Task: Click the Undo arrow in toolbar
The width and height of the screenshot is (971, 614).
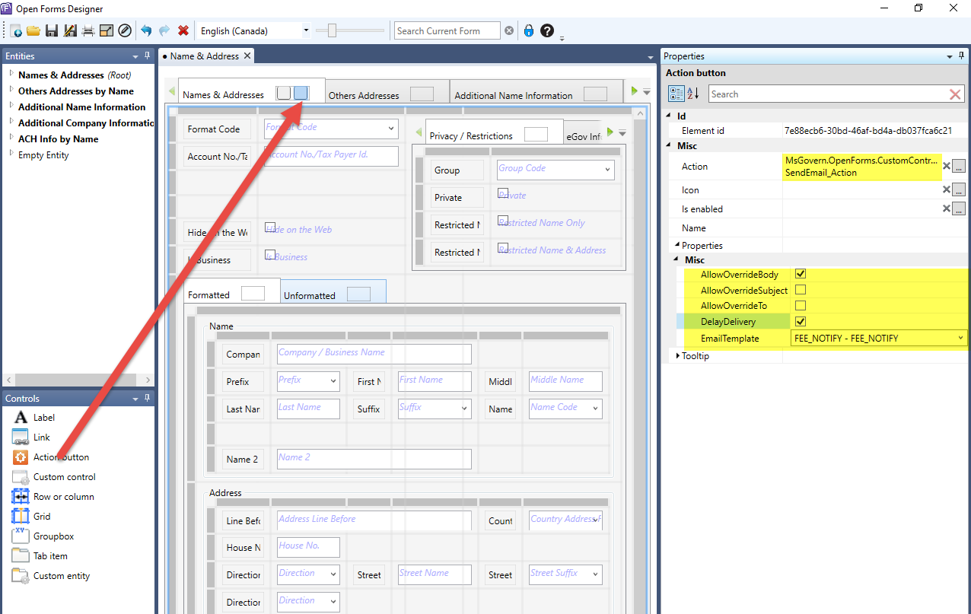Action: (146, 31)
